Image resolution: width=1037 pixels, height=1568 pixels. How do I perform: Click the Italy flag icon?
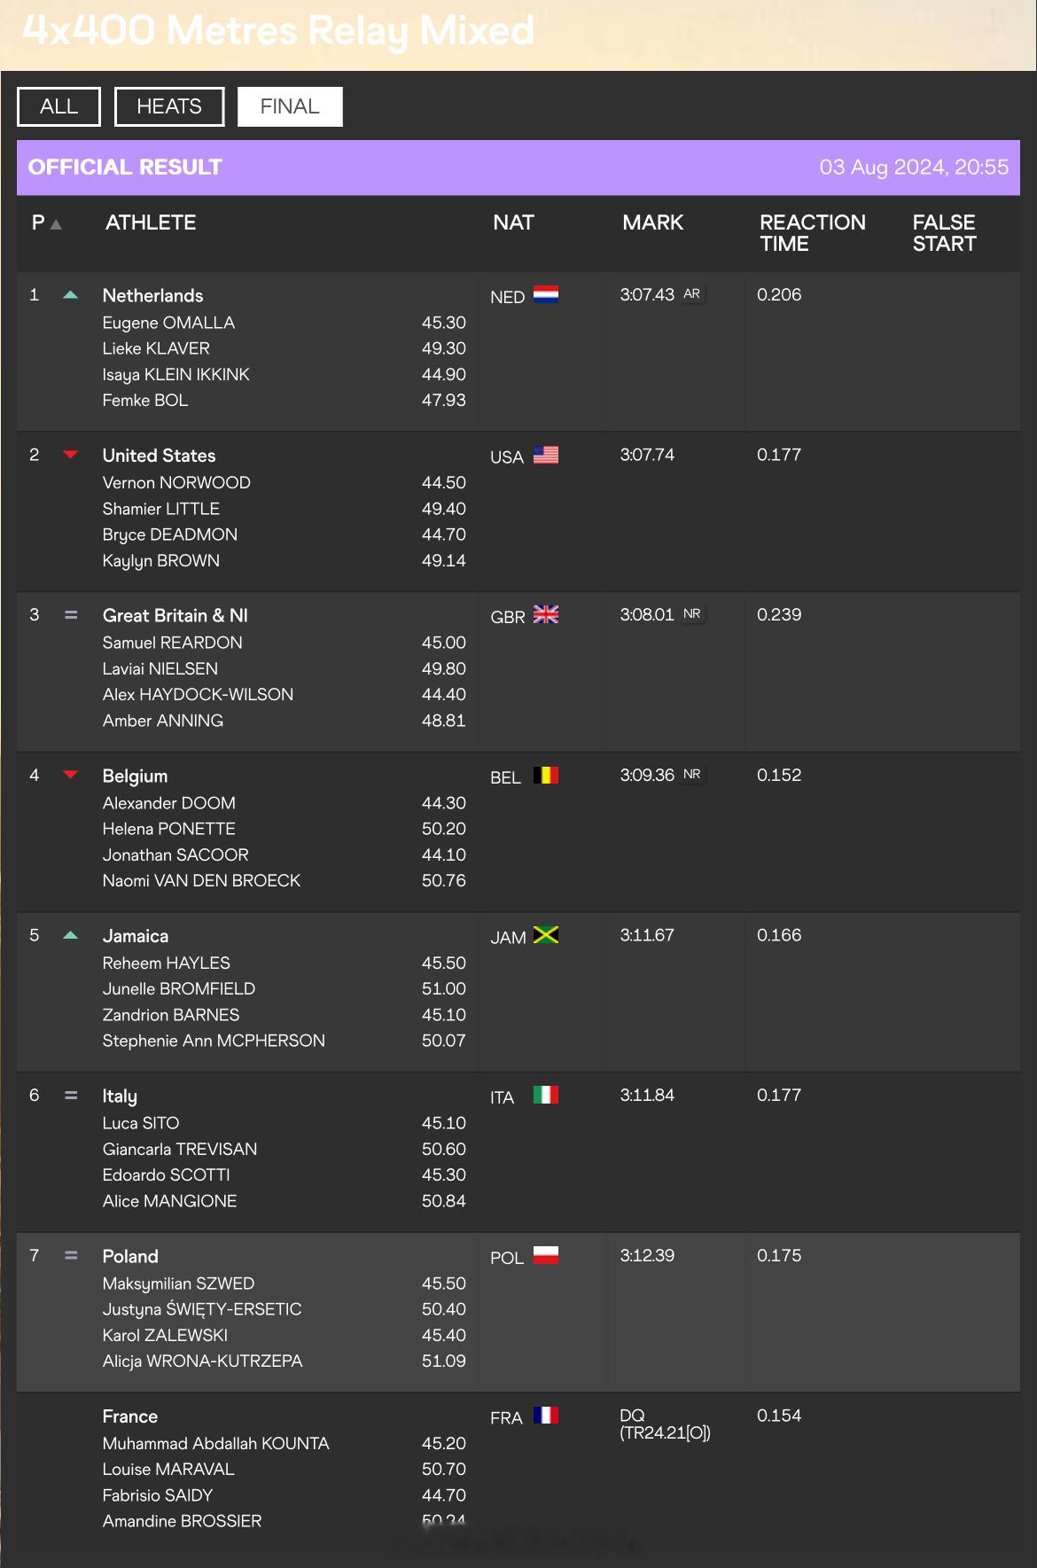coord(545,1096)
